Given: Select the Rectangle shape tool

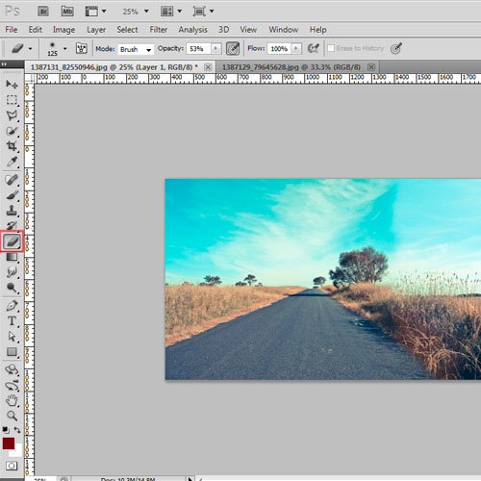Looking at the screenshot, I should (x=12, y=352).
